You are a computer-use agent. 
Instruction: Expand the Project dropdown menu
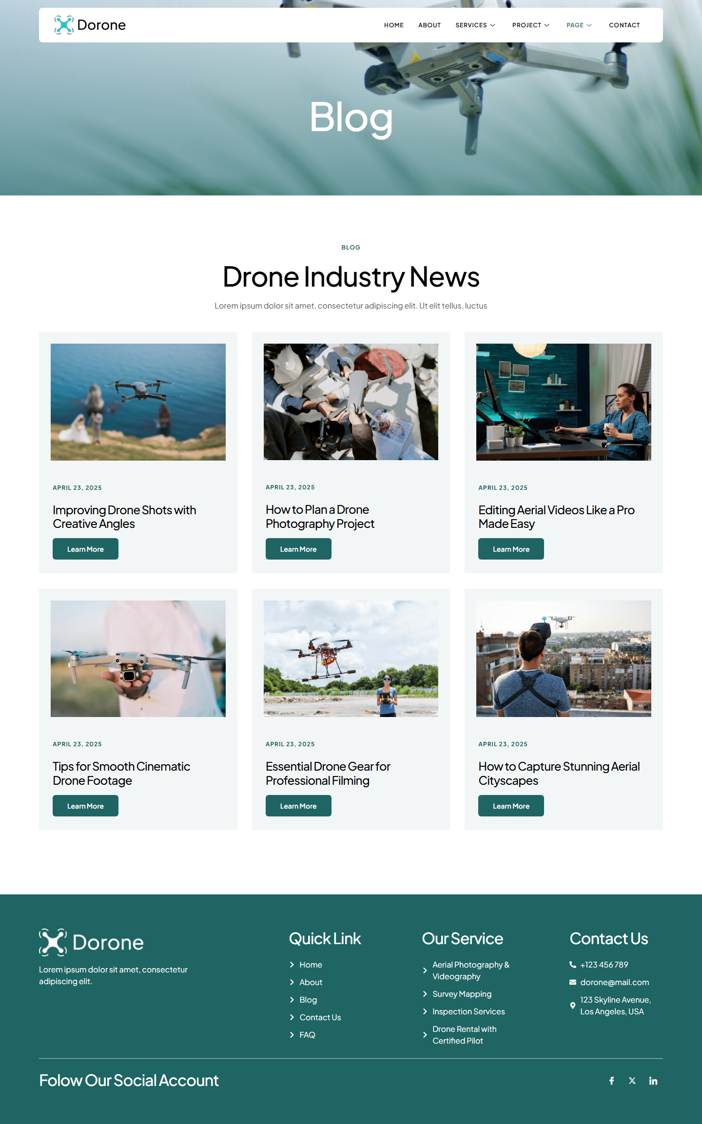tap(531, 25)
